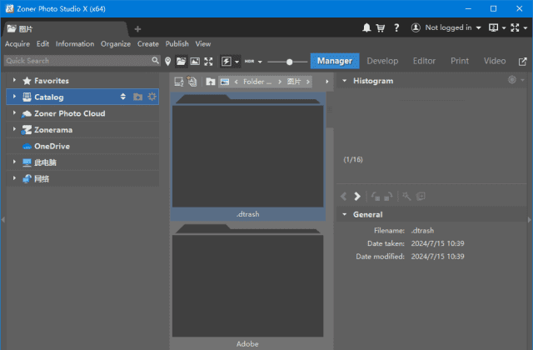Screen dimensions: 533x350
Task: Collapse the Histogram panel section
Action: pyautogui.click(x=344, y=81)
